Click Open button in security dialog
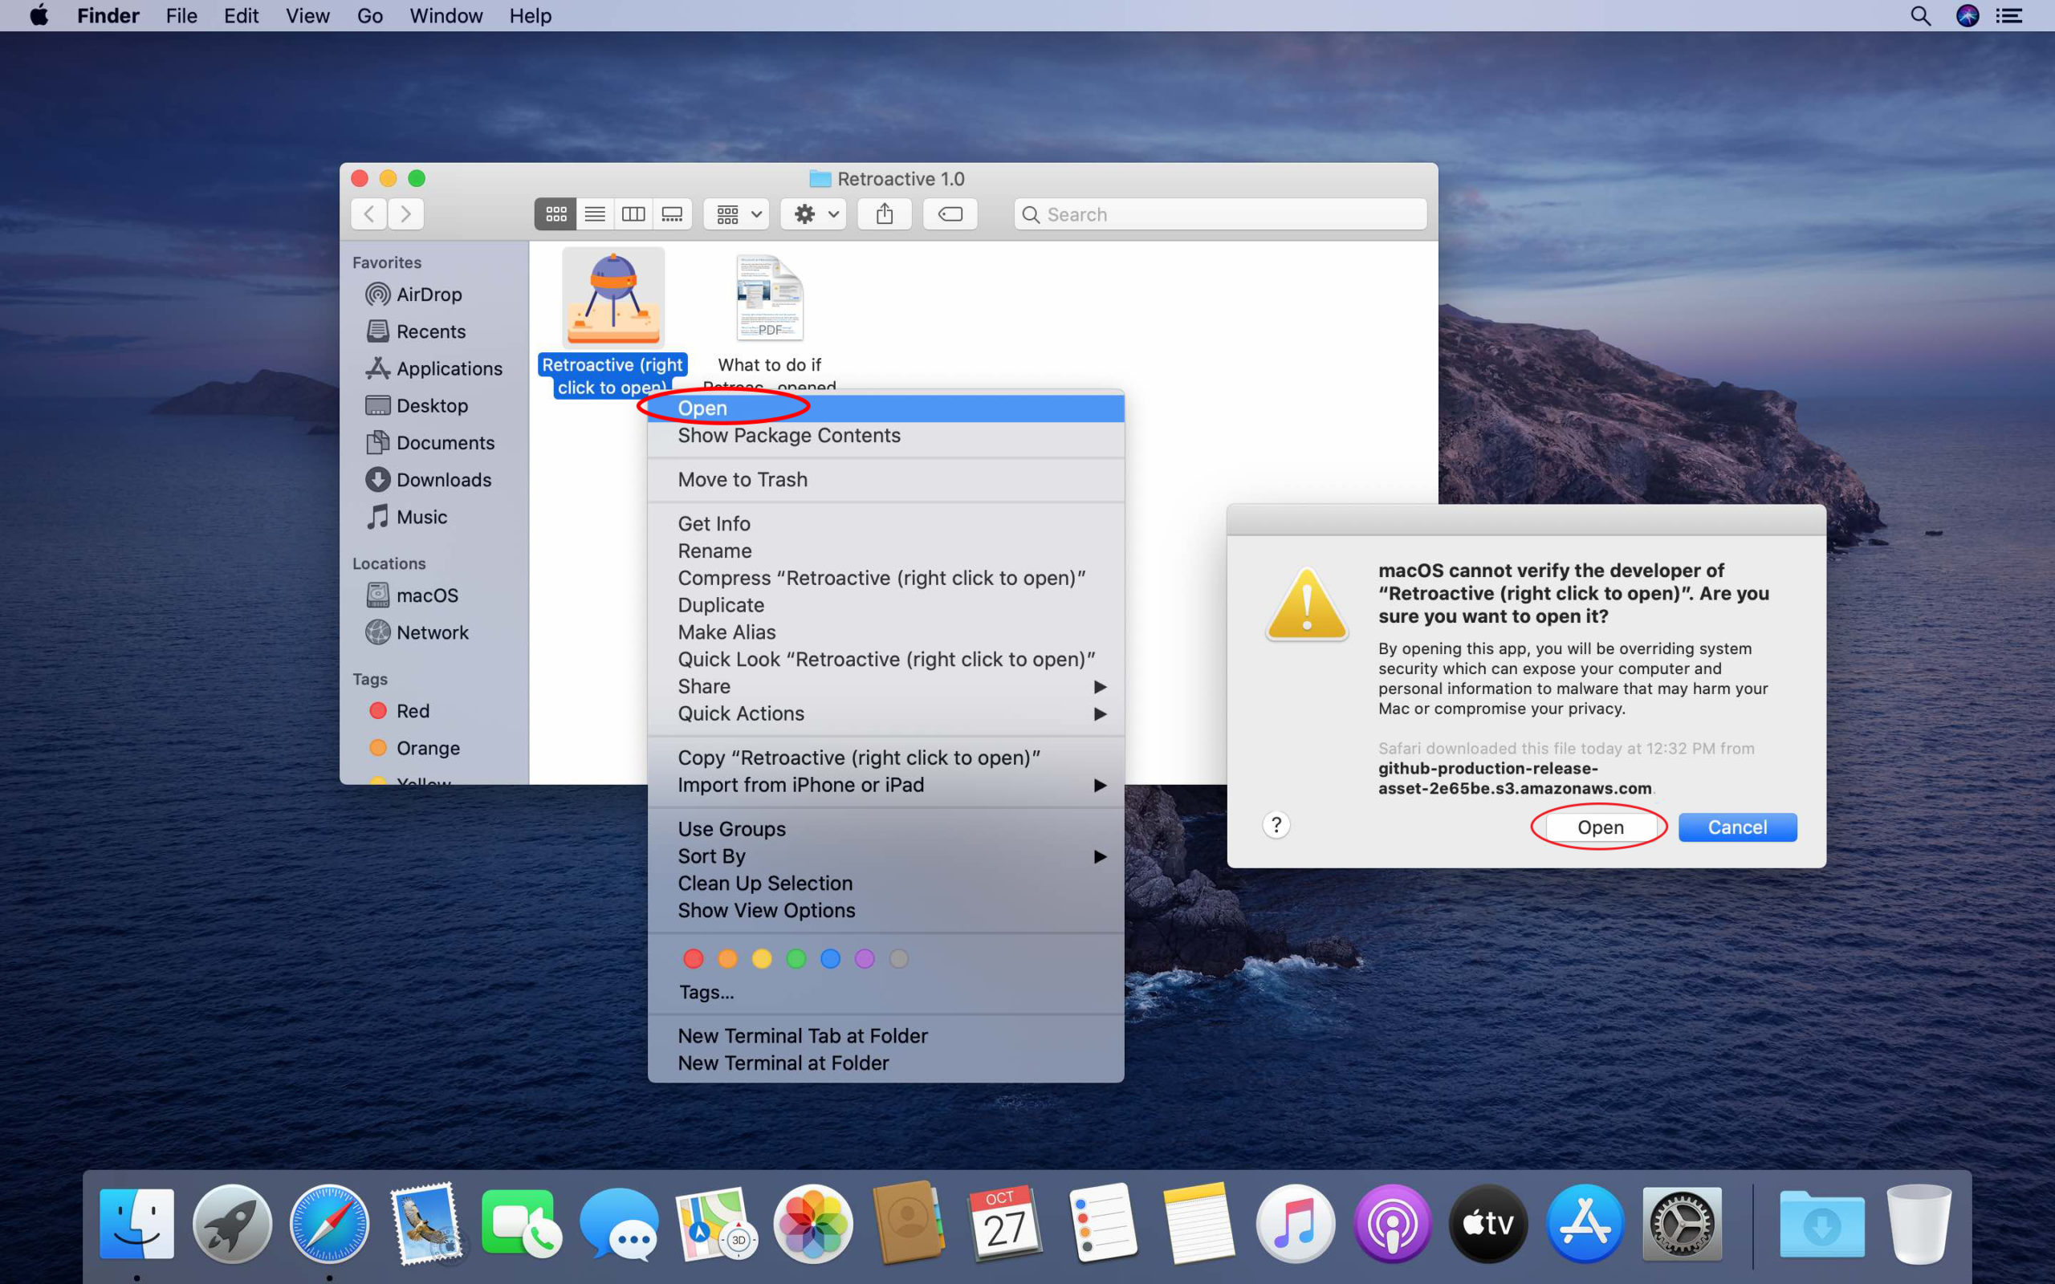Viewport: 2055px width, 1284px height. point(1600,827)
